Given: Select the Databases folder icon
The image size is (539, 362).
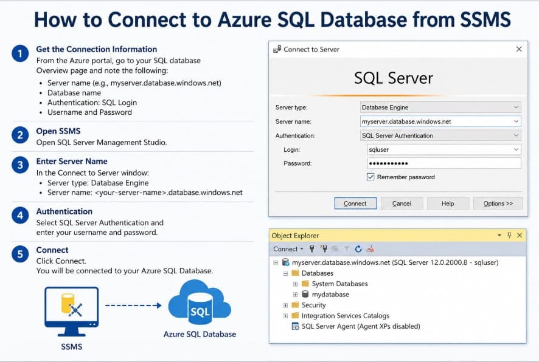Looking at the screenshot, I should coord(295,273).
